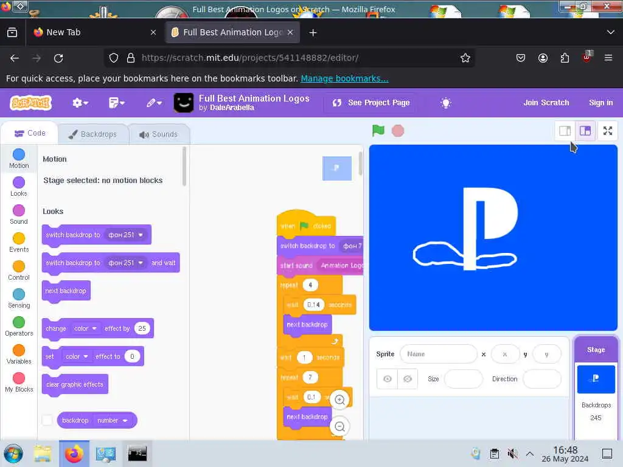This screenshot has height=467, width=623.
Task: Show hidden tray icons
Action: click(530, 454)
